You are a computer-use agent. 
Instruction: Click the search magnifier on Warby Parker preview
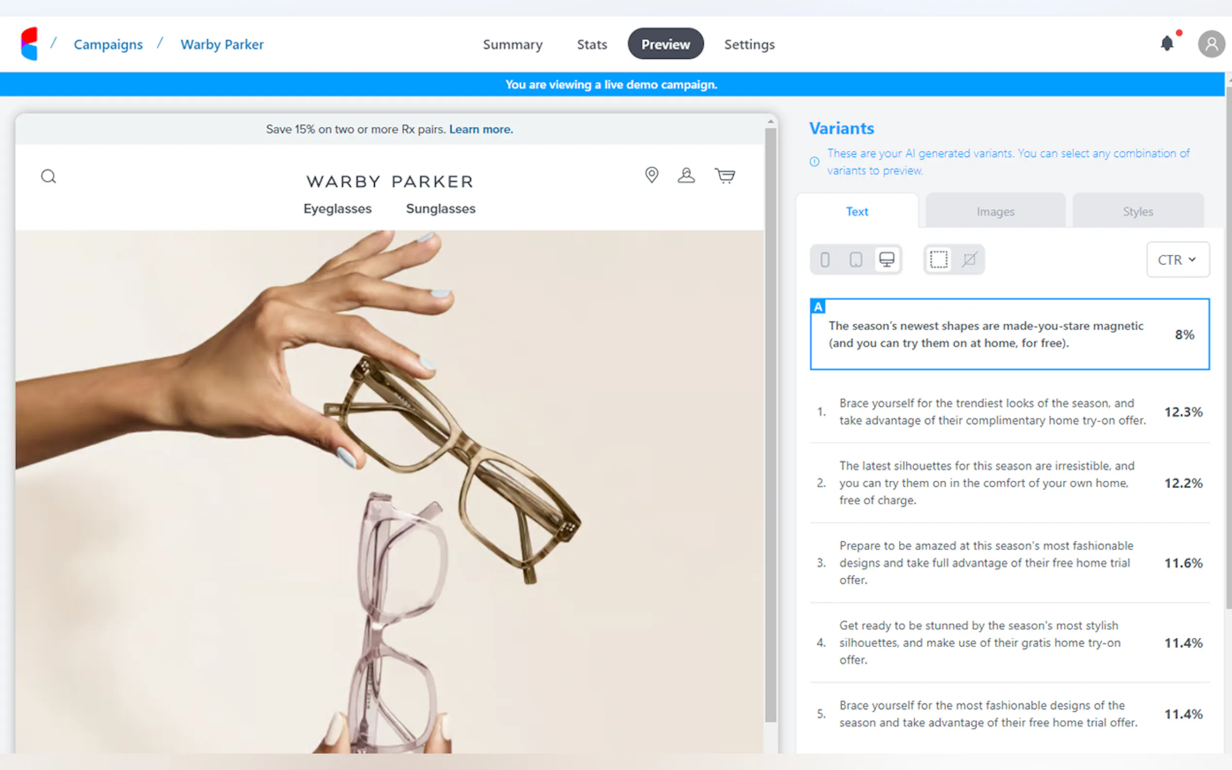click(x=49, y=176)
